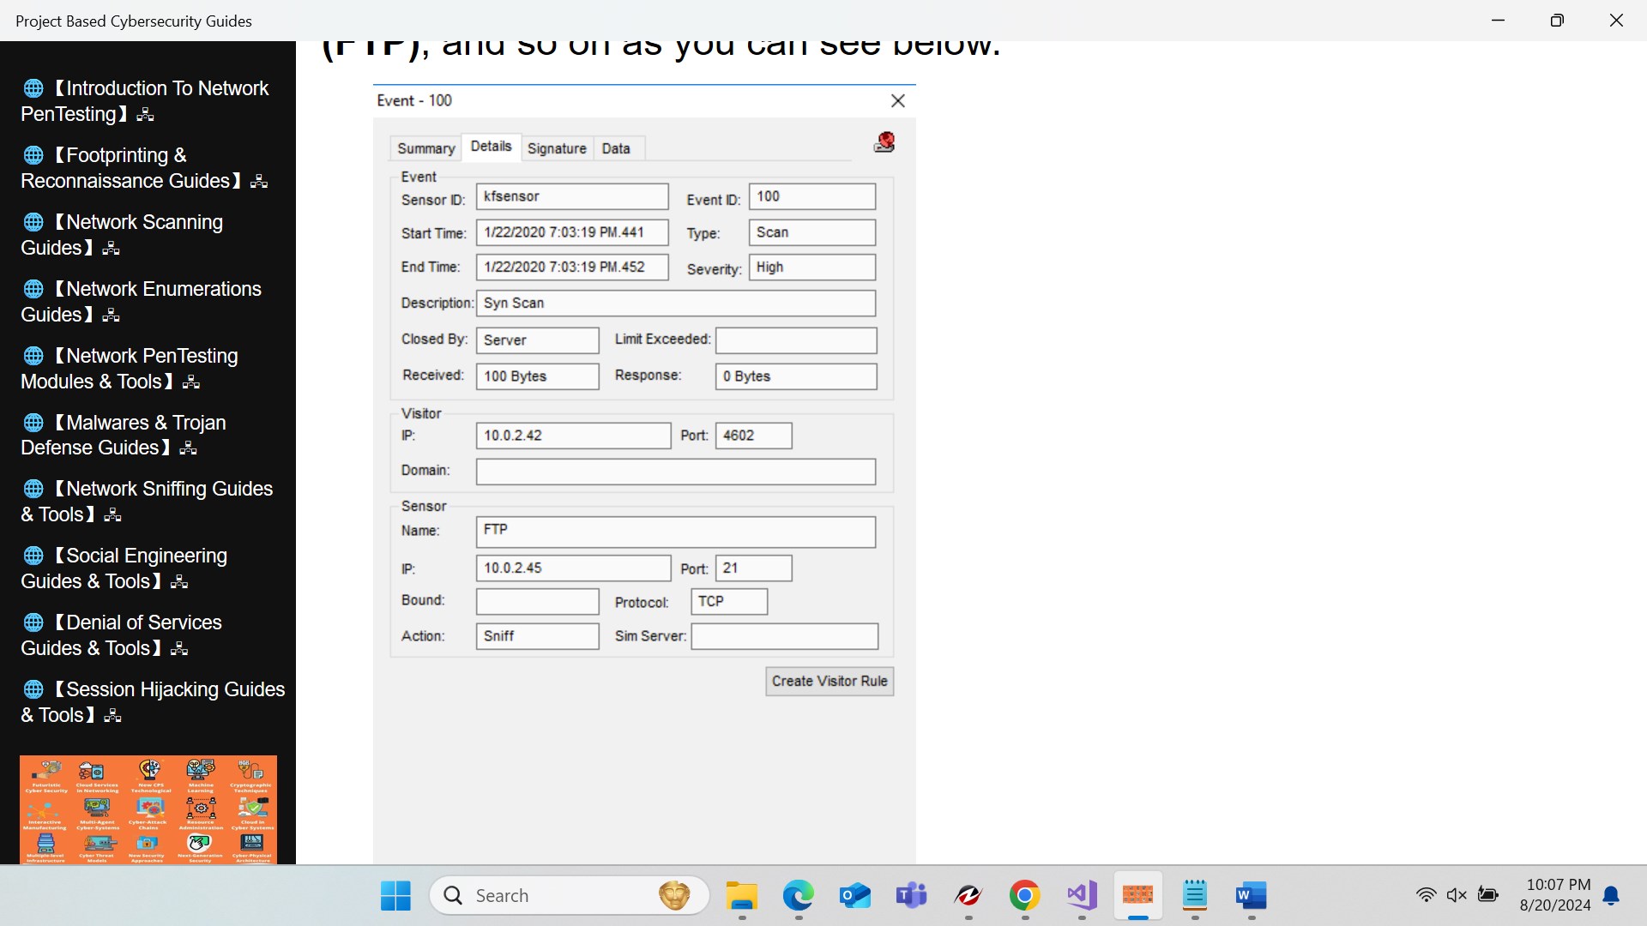Toggle the muted volume tray icon
This screenshot has height=926, width=1647.
tap(1457, 896)
